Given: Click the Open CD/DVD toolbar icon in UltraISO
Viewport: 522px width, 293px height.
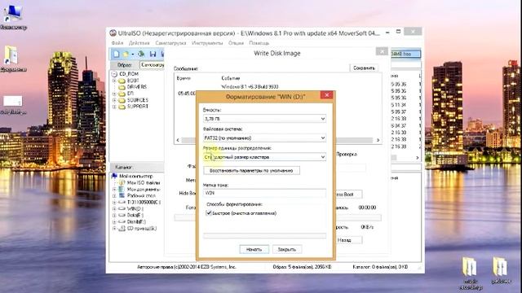Looking at the screenshot, I should coord(141,54).
